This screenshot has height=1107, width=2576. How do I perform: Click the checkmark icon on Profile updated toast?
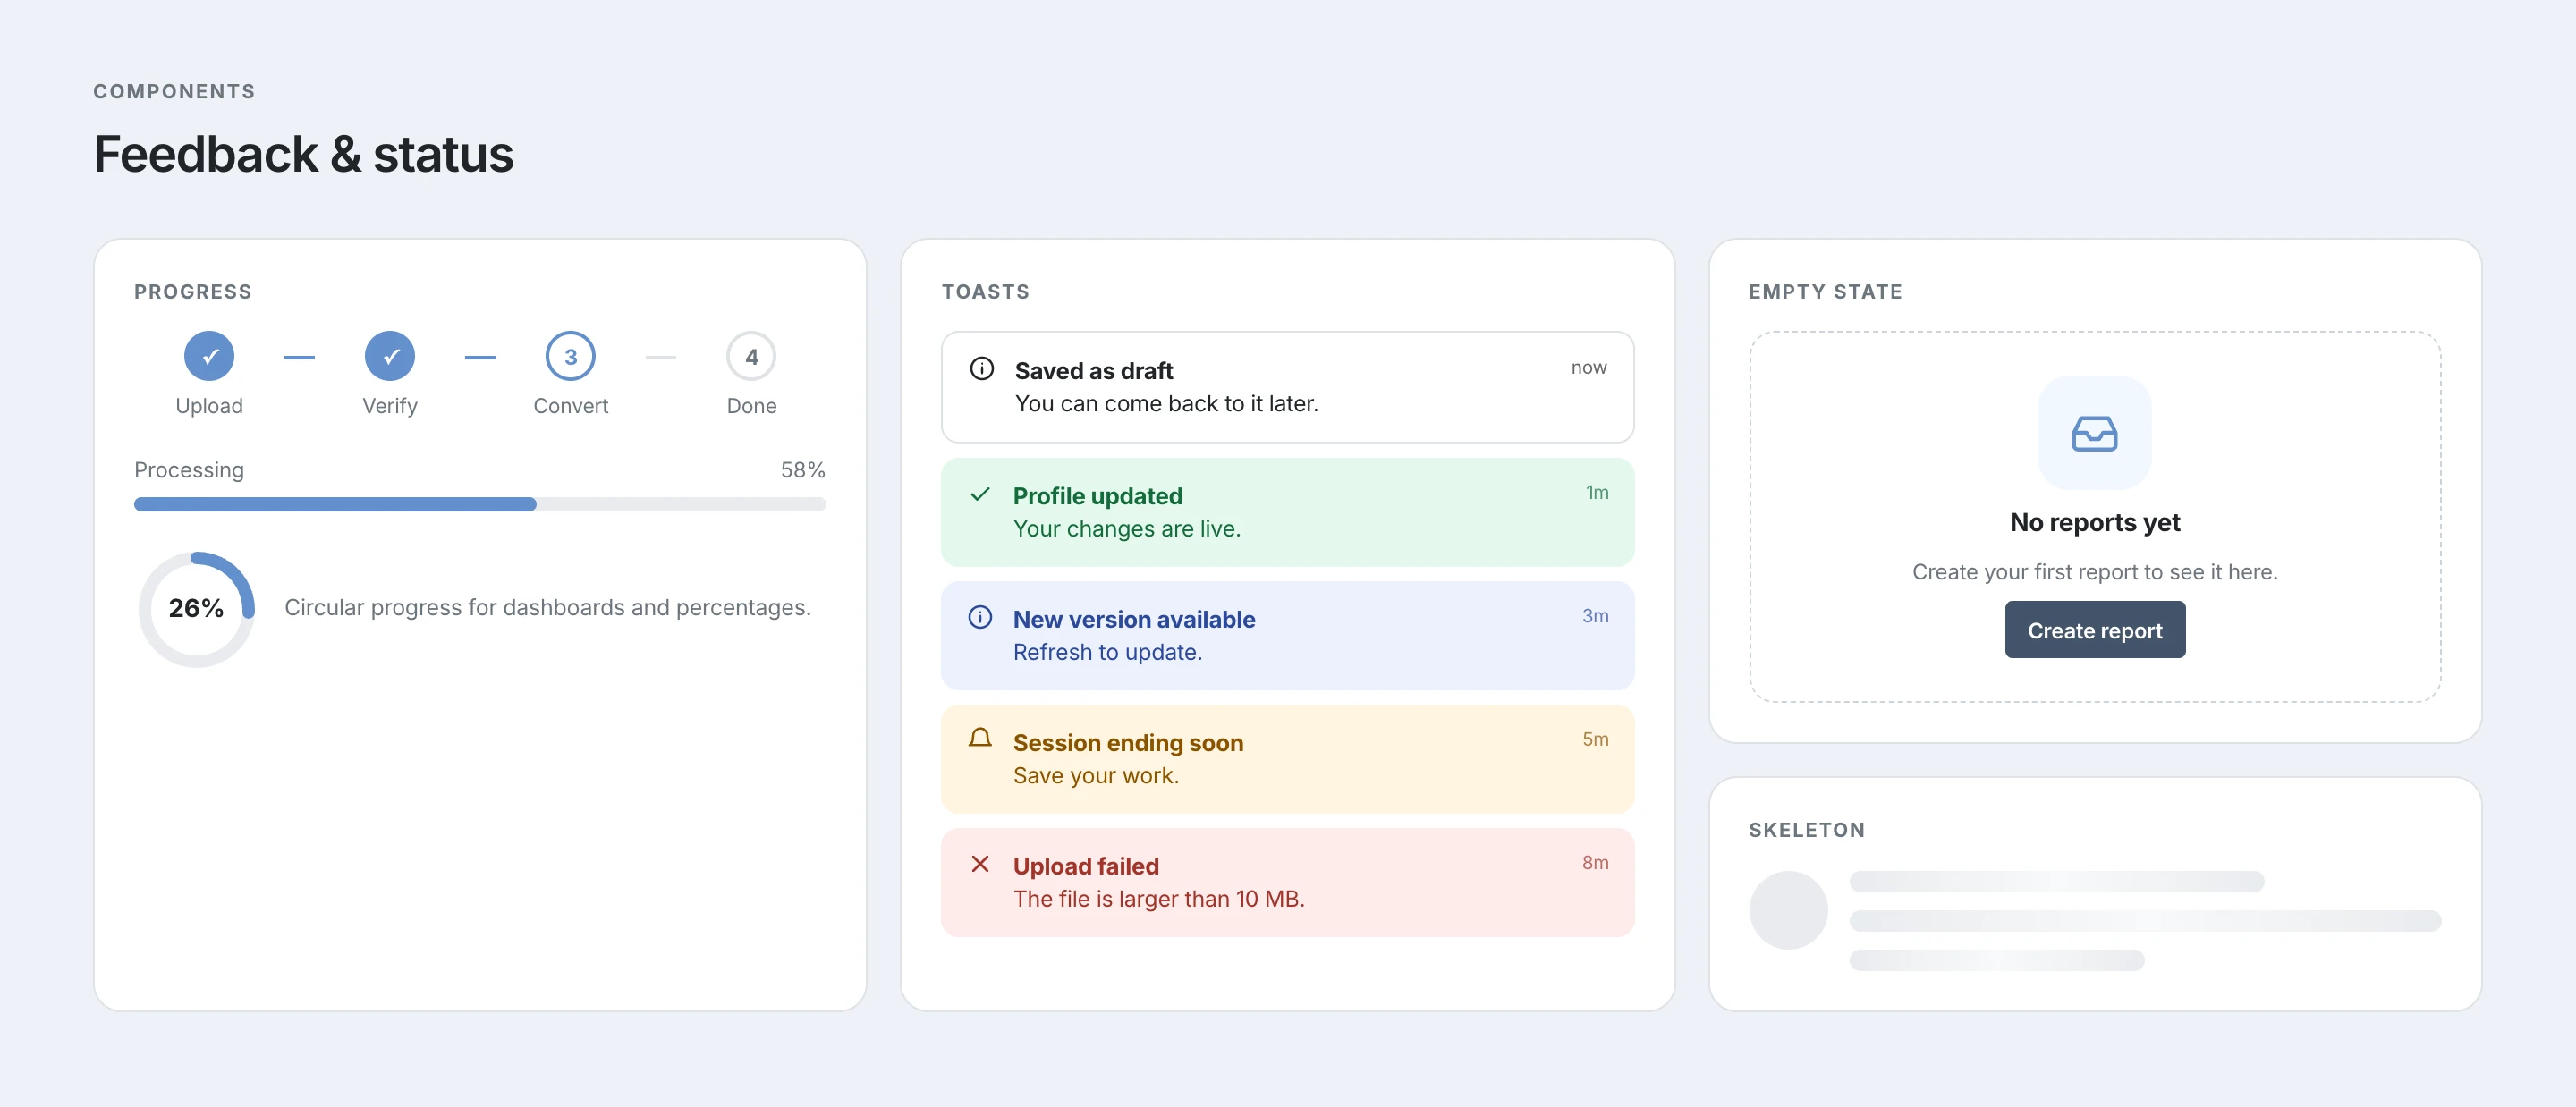pos(980,494)
